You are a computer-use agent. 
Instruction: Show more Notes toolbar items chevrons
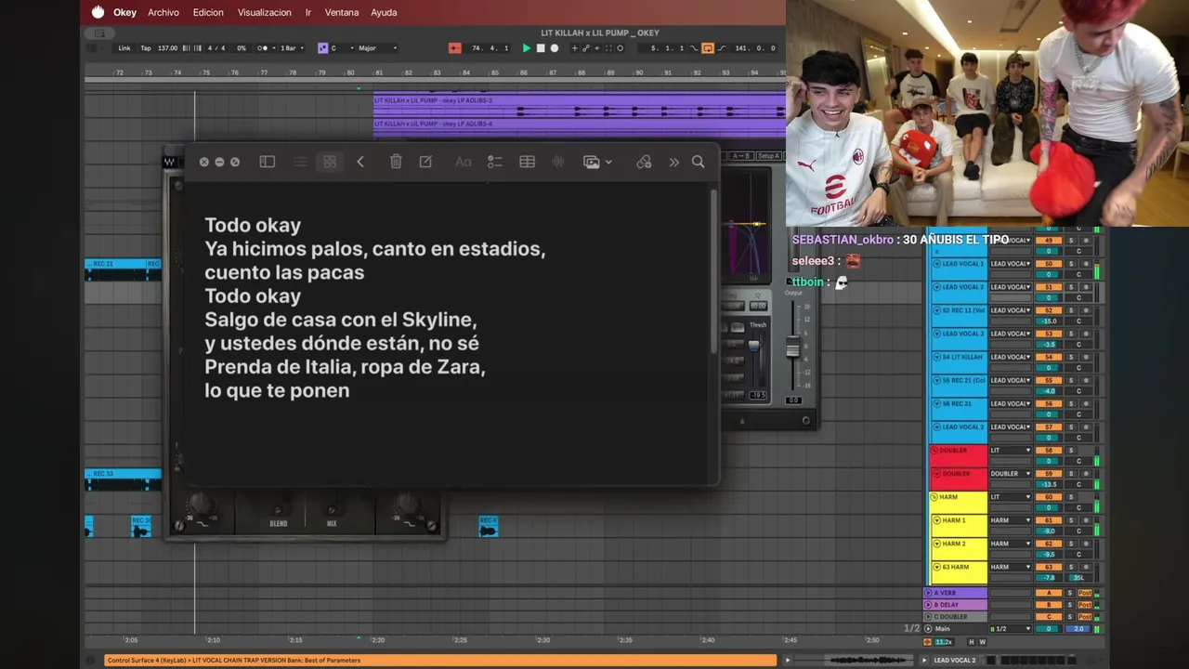(x=673, y=162)
